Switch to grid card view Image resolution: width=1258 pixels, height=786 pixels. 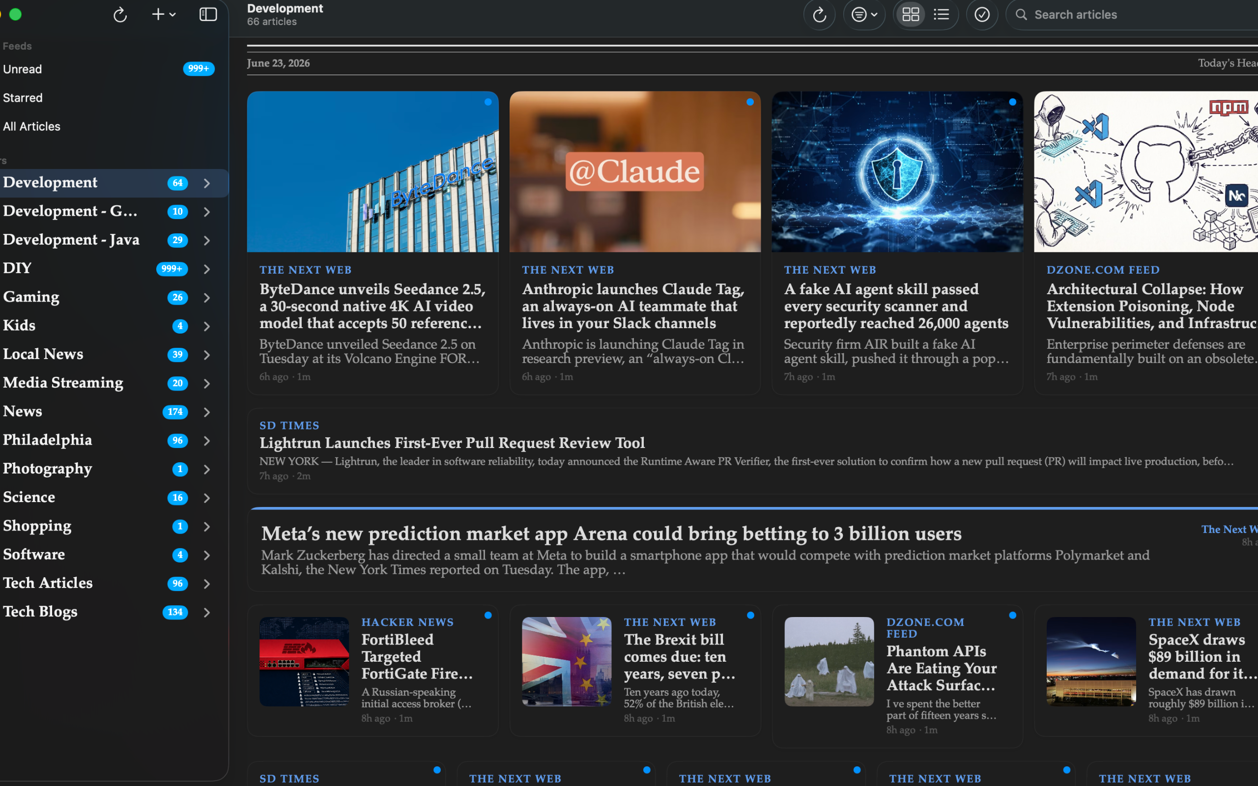911,15
